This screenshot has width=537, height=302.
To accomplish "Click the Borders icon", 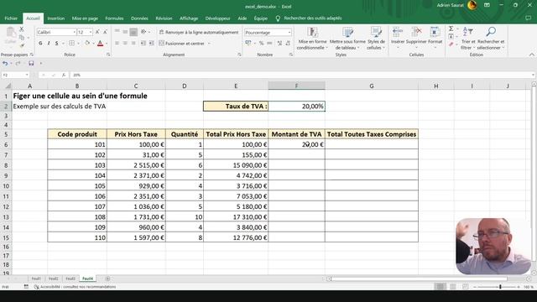I will (x=71, y=43).
